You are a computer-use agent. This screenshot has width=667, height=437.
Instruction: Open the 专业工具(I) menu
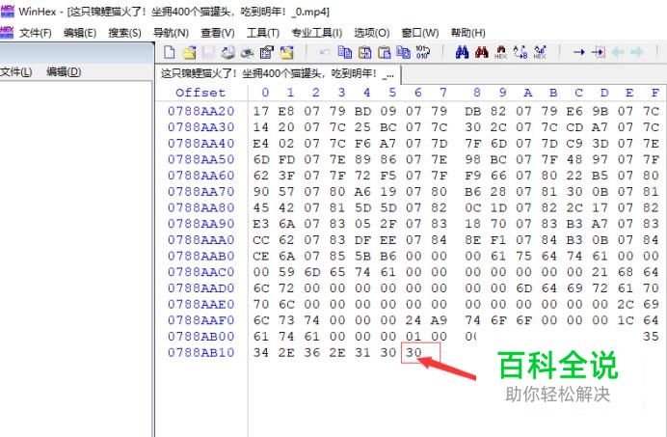[317, 33]
